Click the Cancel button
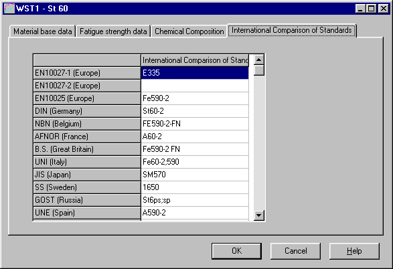 coord(295,251)
